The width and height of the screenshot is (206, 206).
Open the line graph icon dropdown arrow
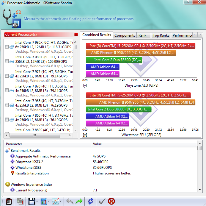tap(61, 201)
